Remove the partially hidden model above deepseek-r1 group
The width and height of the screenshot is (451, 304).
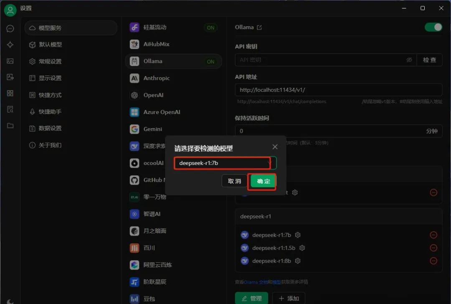433,193
